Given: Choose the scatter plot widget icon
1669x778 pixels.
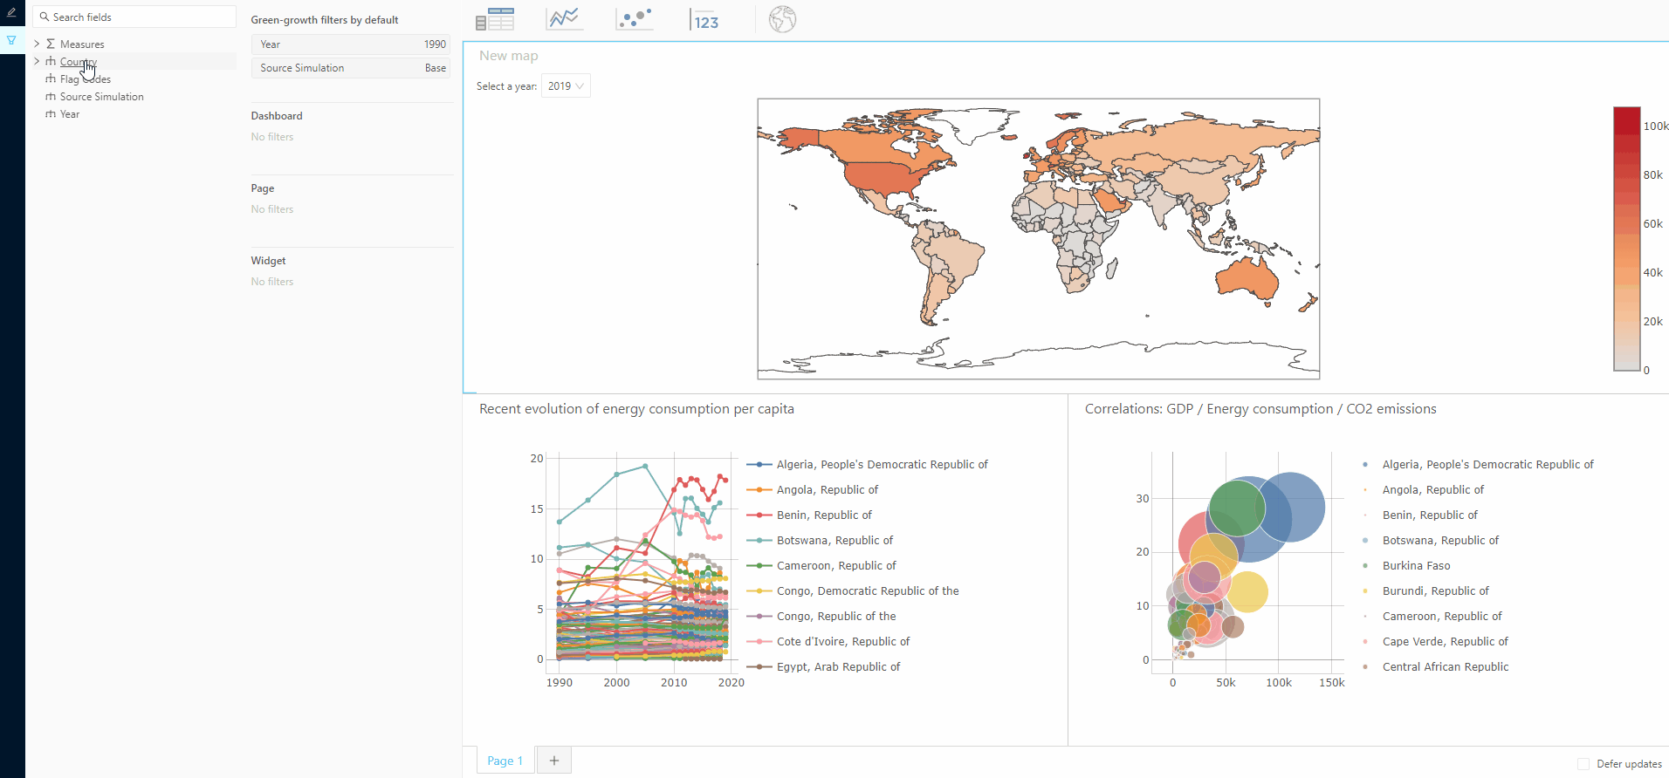Looking at the screenshot, I should pyautogui.click(x=635, y=19).
